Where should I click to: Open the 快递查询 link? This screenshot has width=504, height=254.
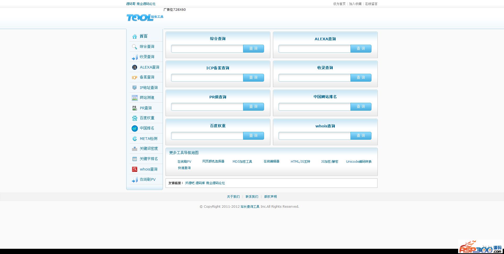click(184, 168)
